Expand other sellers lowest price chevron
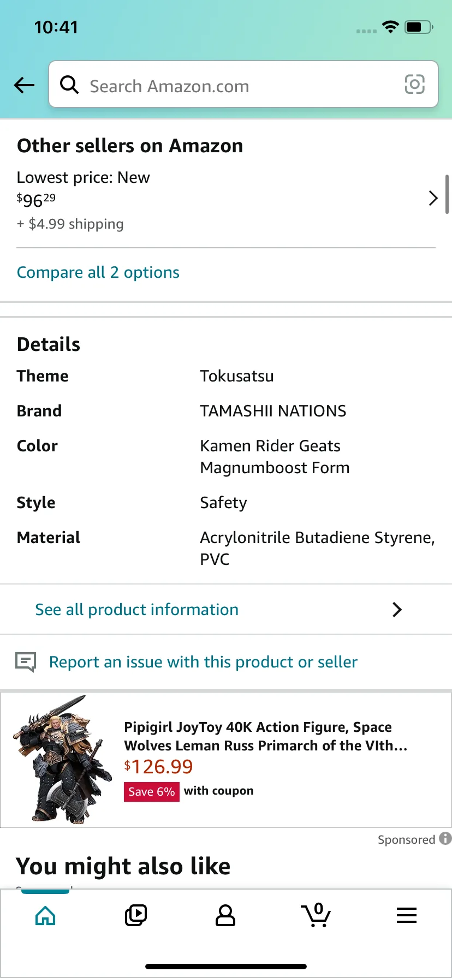This screenshot has width=452, height=978. 433,198
